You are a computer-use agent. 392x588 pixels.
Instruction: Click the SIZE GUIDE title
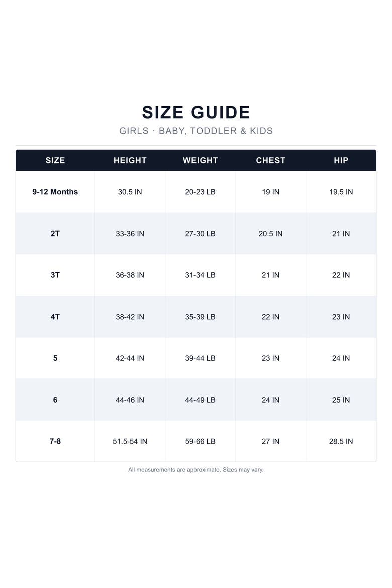pos(196,112)
